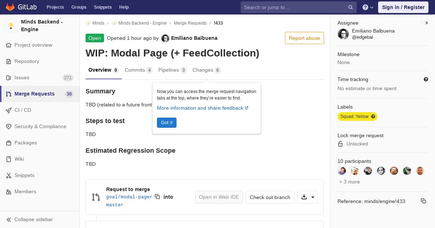Click the Squad::Yellow label
Screen dimensions: 435x228
354,117
